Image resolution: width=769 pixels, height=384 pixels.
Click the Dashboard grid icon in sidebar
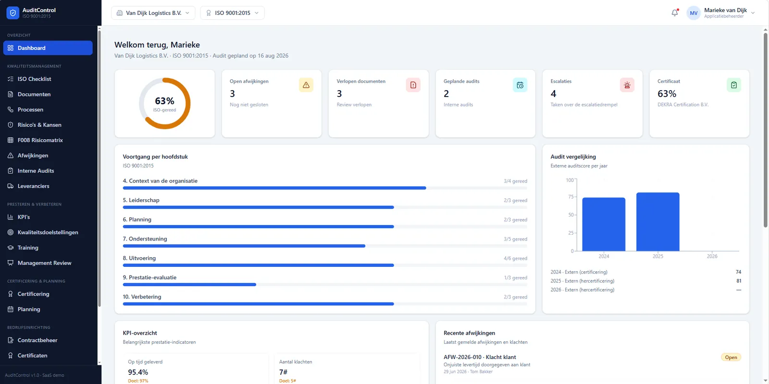tap(11, 48)
